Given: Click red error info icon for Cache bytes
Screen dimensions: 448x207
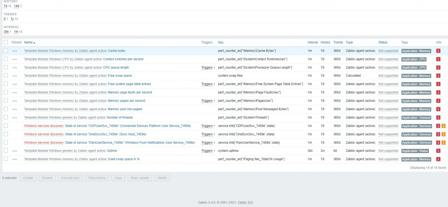Looking at the screenshot, I should [438, 51].
